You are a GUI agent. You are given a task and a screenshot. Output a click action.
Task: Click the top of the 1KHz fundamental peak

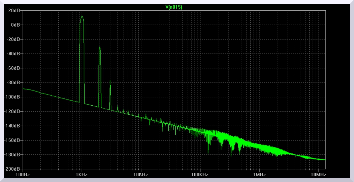[x=82, y=16]
